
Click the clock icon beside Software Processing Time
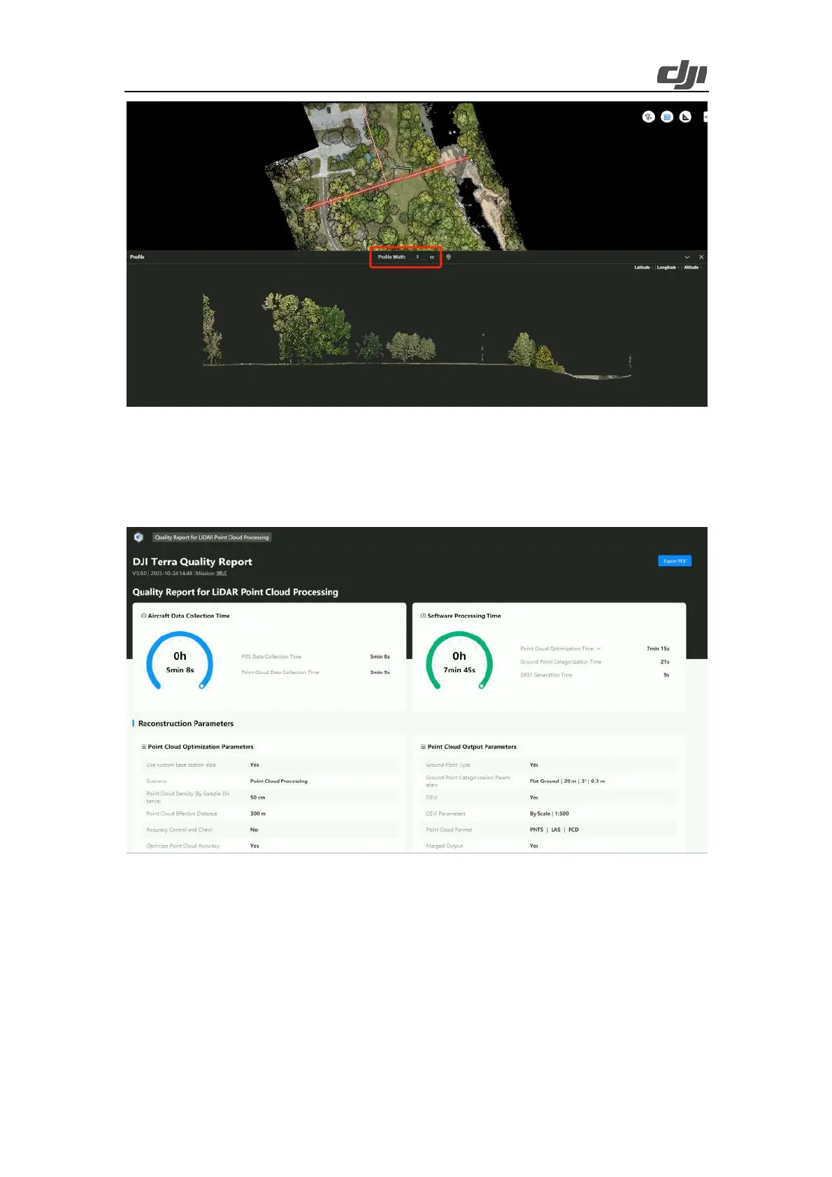[423, 616]
